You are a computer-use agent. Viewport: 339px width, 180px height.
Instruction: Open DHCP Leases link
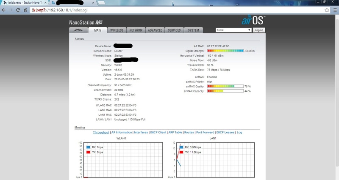point(225,132)
